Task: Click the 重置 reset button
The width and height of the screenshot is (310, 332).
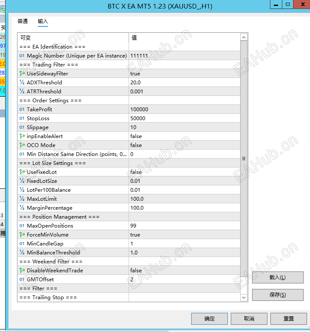Action: coord(289,319)
